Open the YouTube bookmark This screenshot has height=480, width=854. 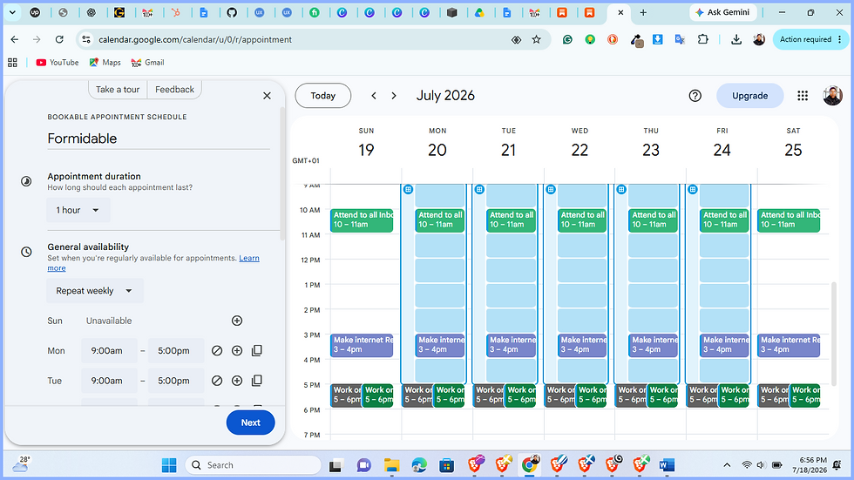58,63
